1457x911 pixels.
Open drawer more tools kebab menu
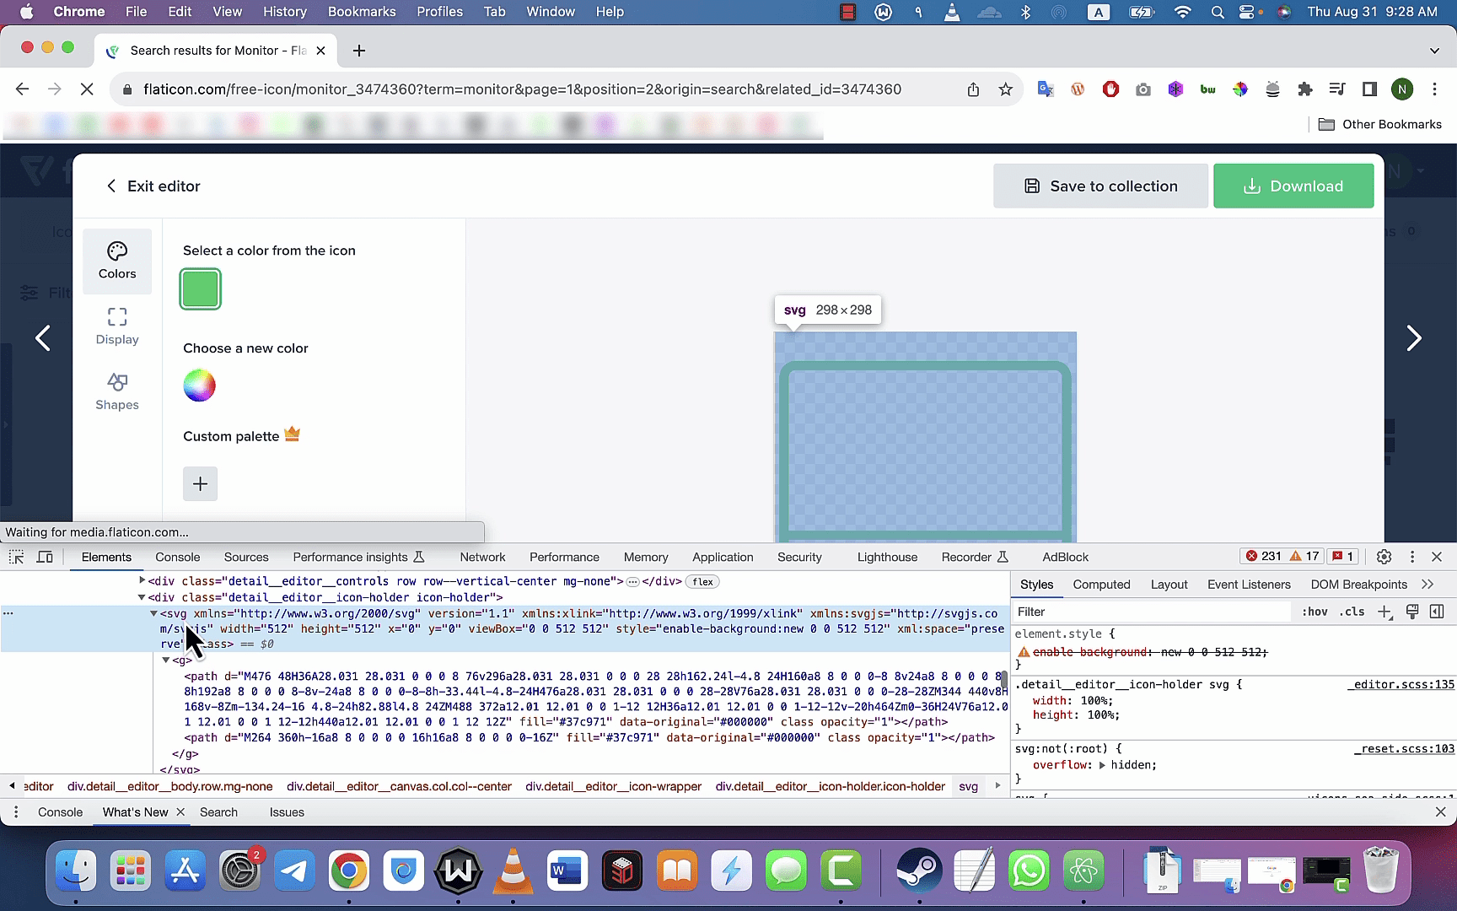click(x=15, y=812)
